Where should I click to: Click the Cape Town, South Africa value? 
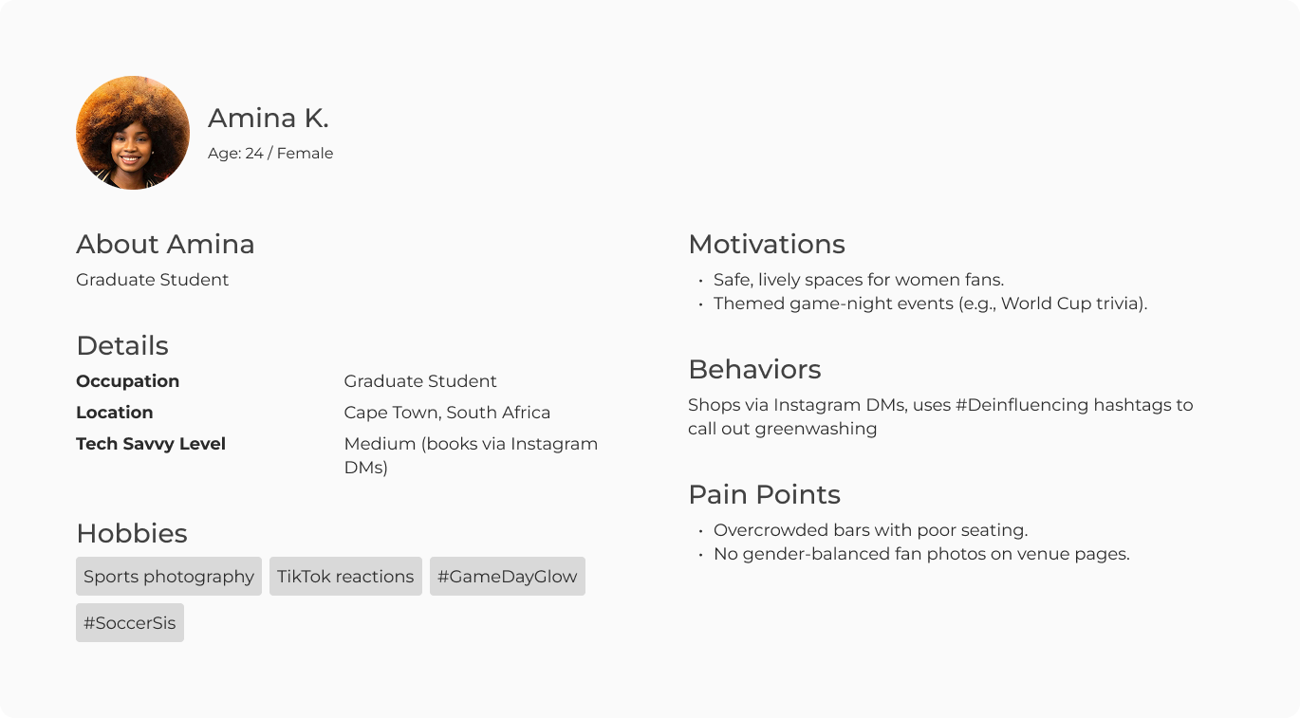coord(447,413)
